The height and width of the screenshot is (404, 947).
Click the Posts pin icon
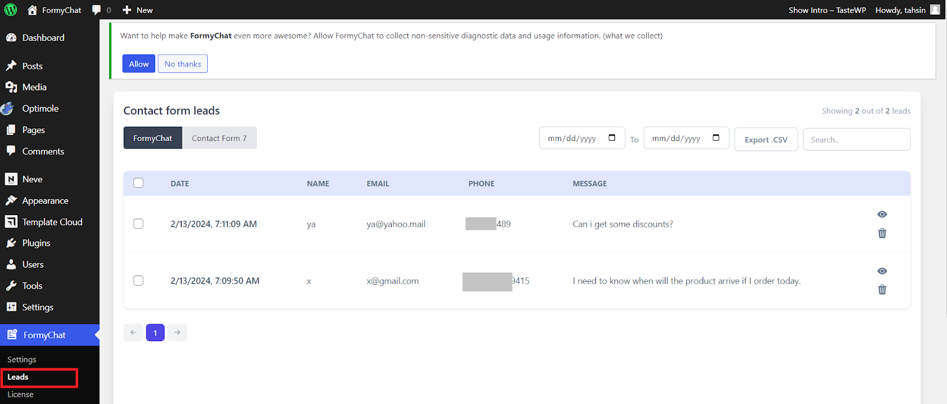(x=11, y=66)
